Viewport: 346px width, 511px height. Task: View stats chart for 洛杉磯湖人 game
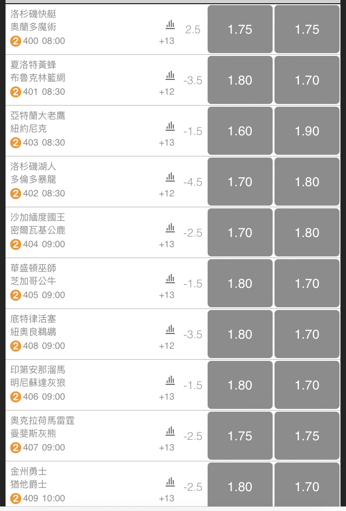point(170,177)
